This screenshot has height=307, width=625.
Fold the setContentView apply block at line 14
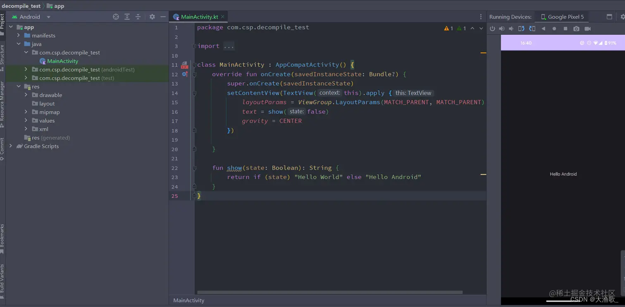coord(194,93)
